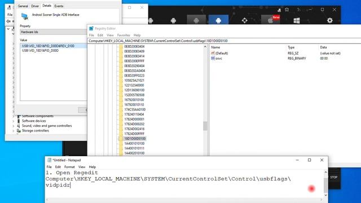Select registry key 18D1D00D0100
The image size is (361, 203).
pyautogui.click(x=135, y=139)
